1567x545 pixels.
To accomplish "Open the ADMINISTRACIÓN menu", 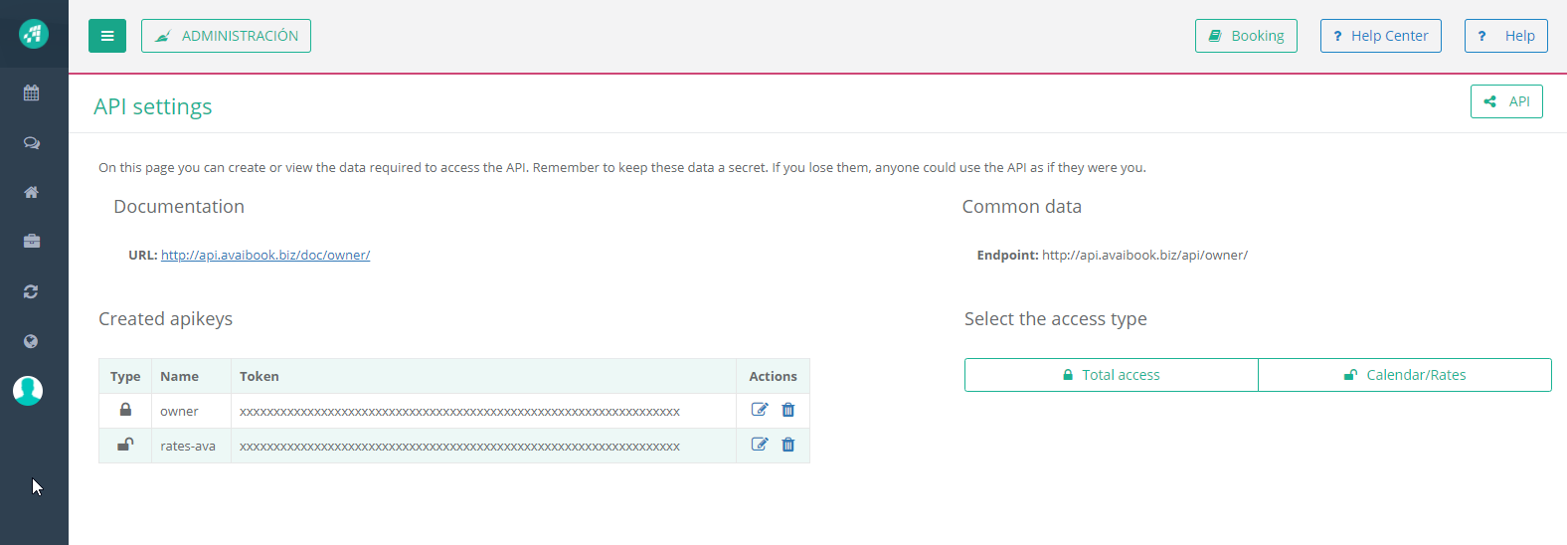I will [x=226, y=36].
